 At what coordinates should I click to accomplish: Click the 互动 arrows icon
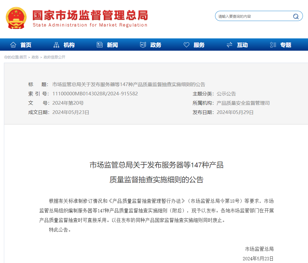point(229,44)
